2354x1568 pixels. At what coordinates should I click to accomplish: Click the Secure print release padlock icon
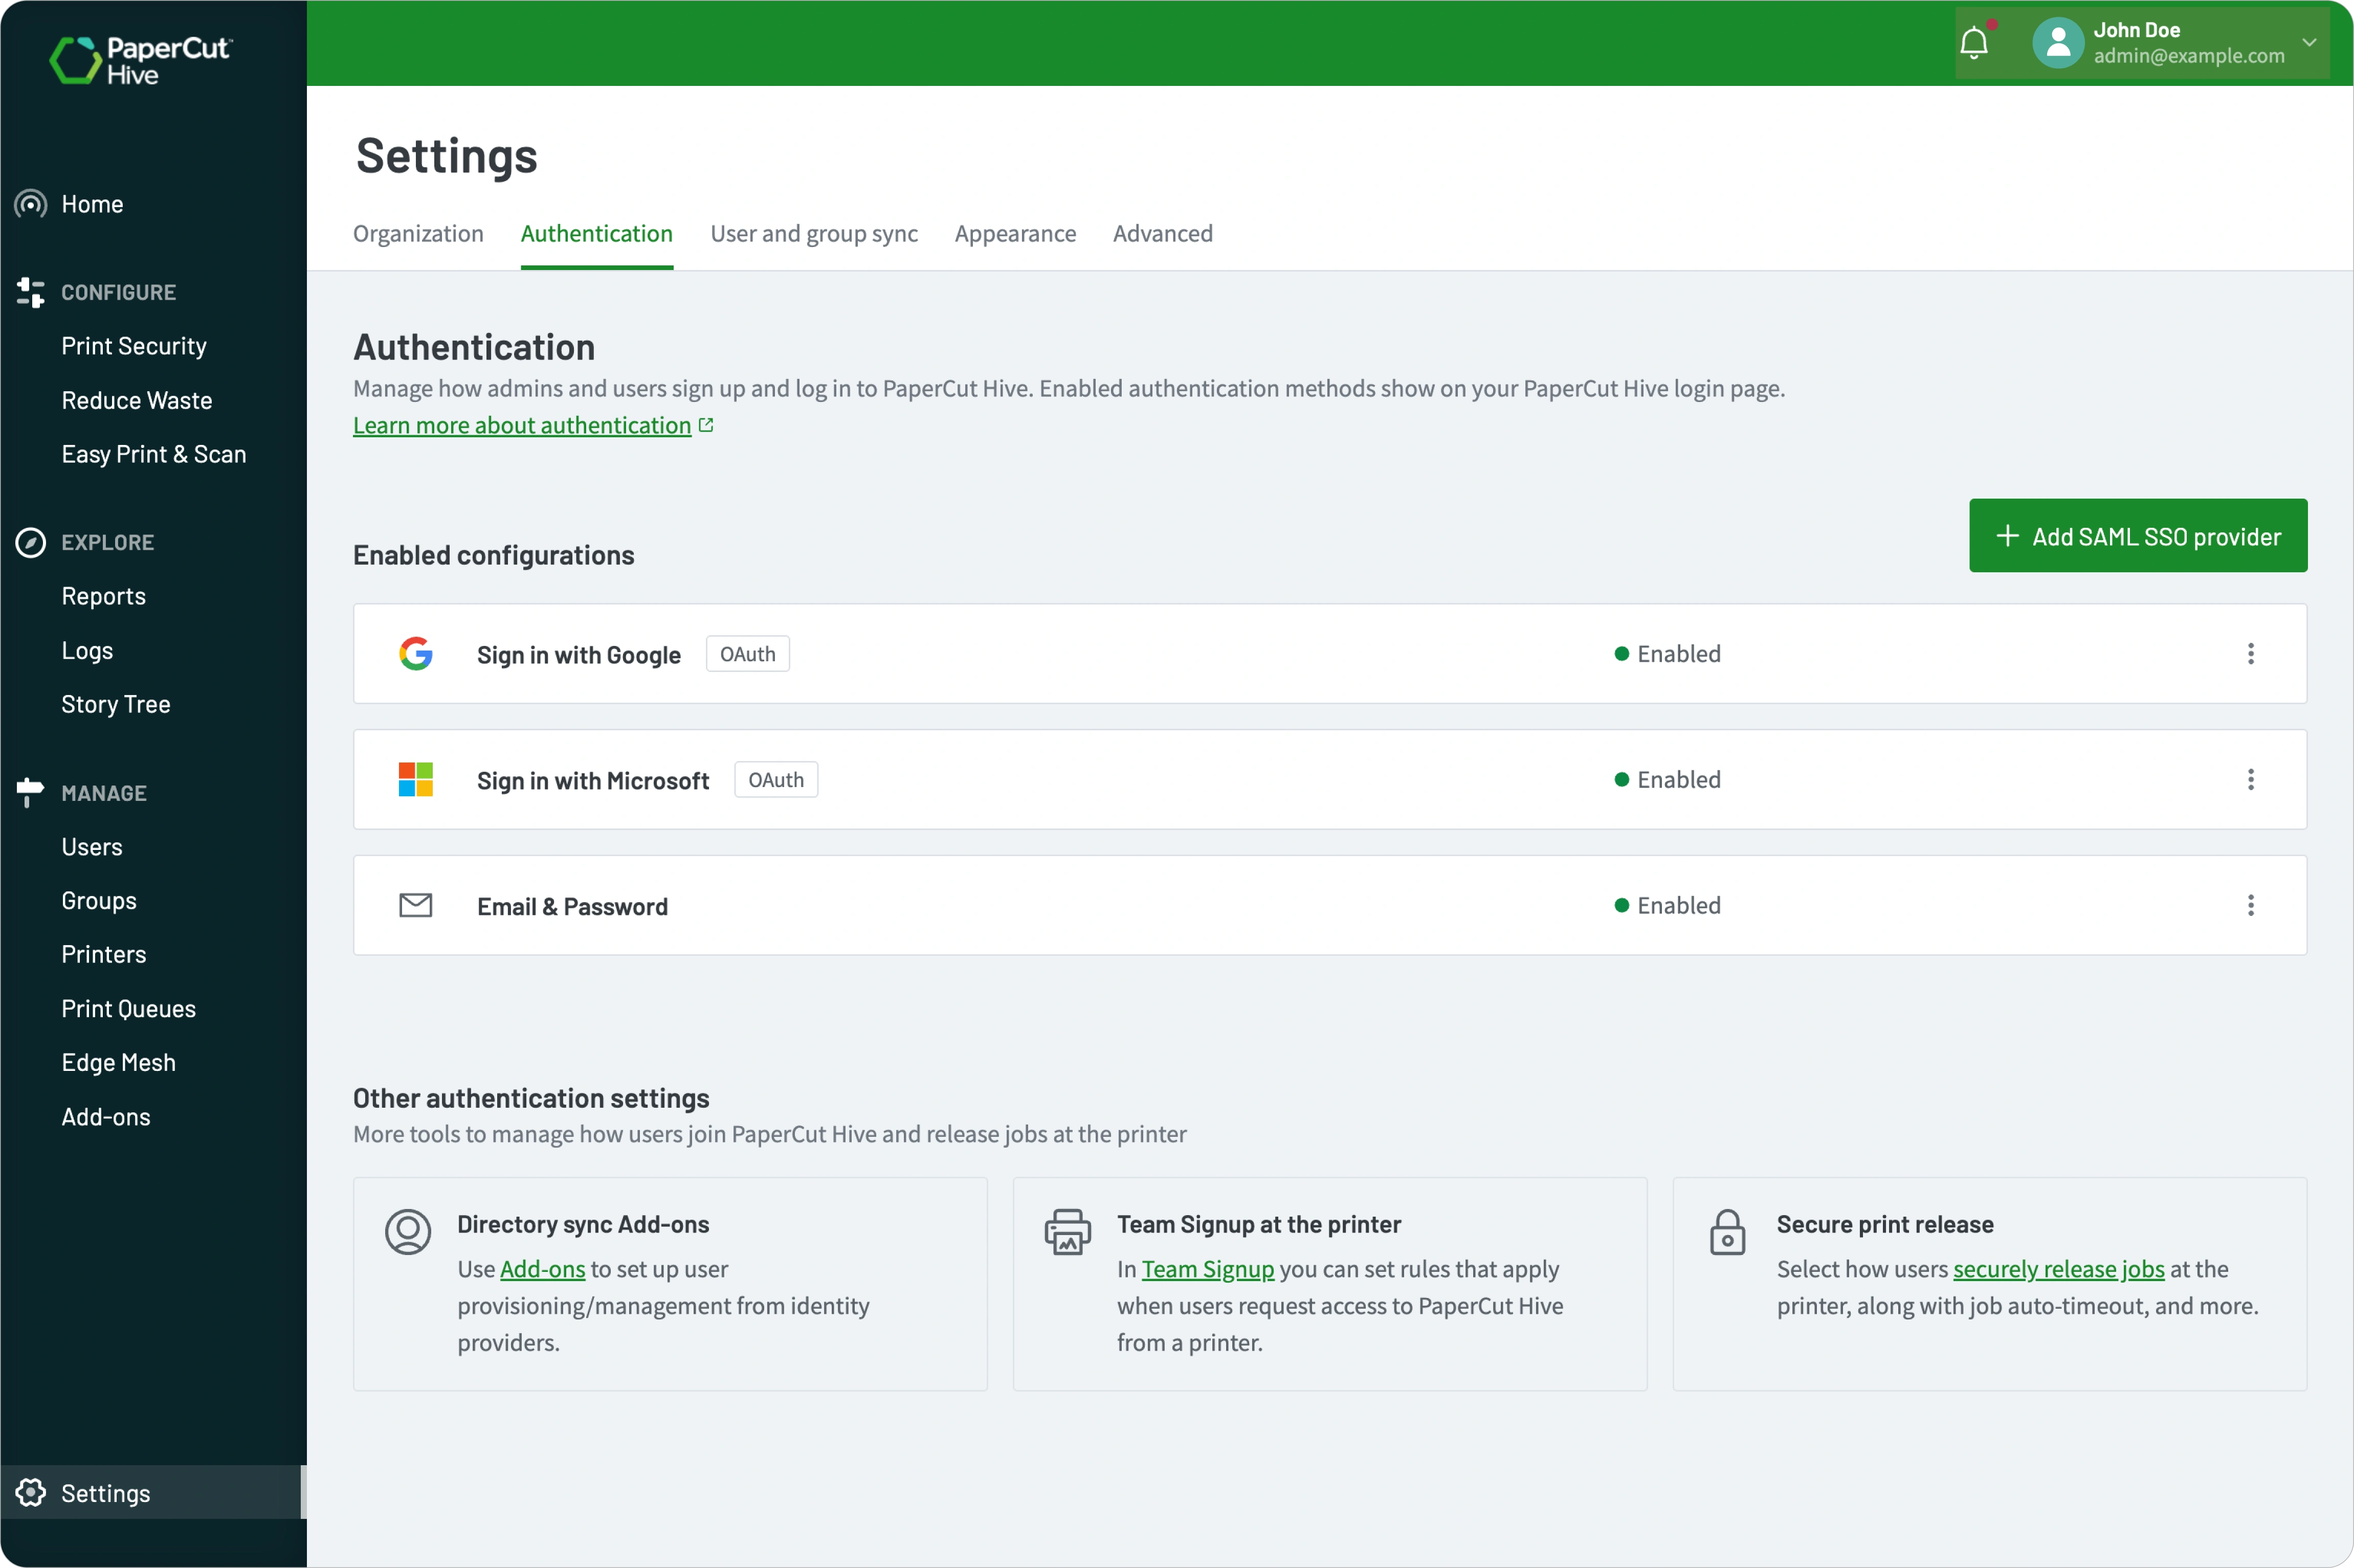click(1727, 1232)
